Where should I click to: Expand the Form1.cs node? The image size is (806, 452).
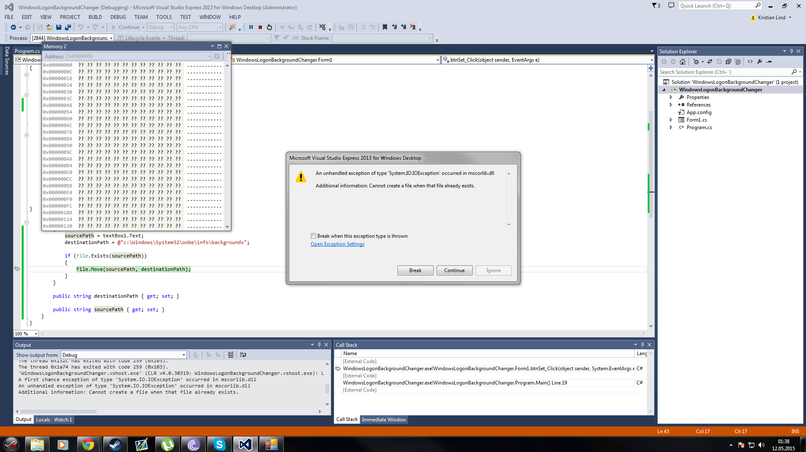point(671,120)
